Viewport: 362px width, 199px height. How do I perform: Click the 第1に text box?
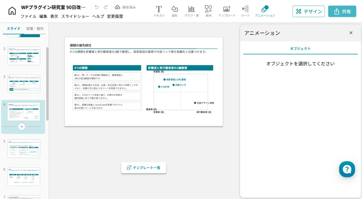click(107, 76)
